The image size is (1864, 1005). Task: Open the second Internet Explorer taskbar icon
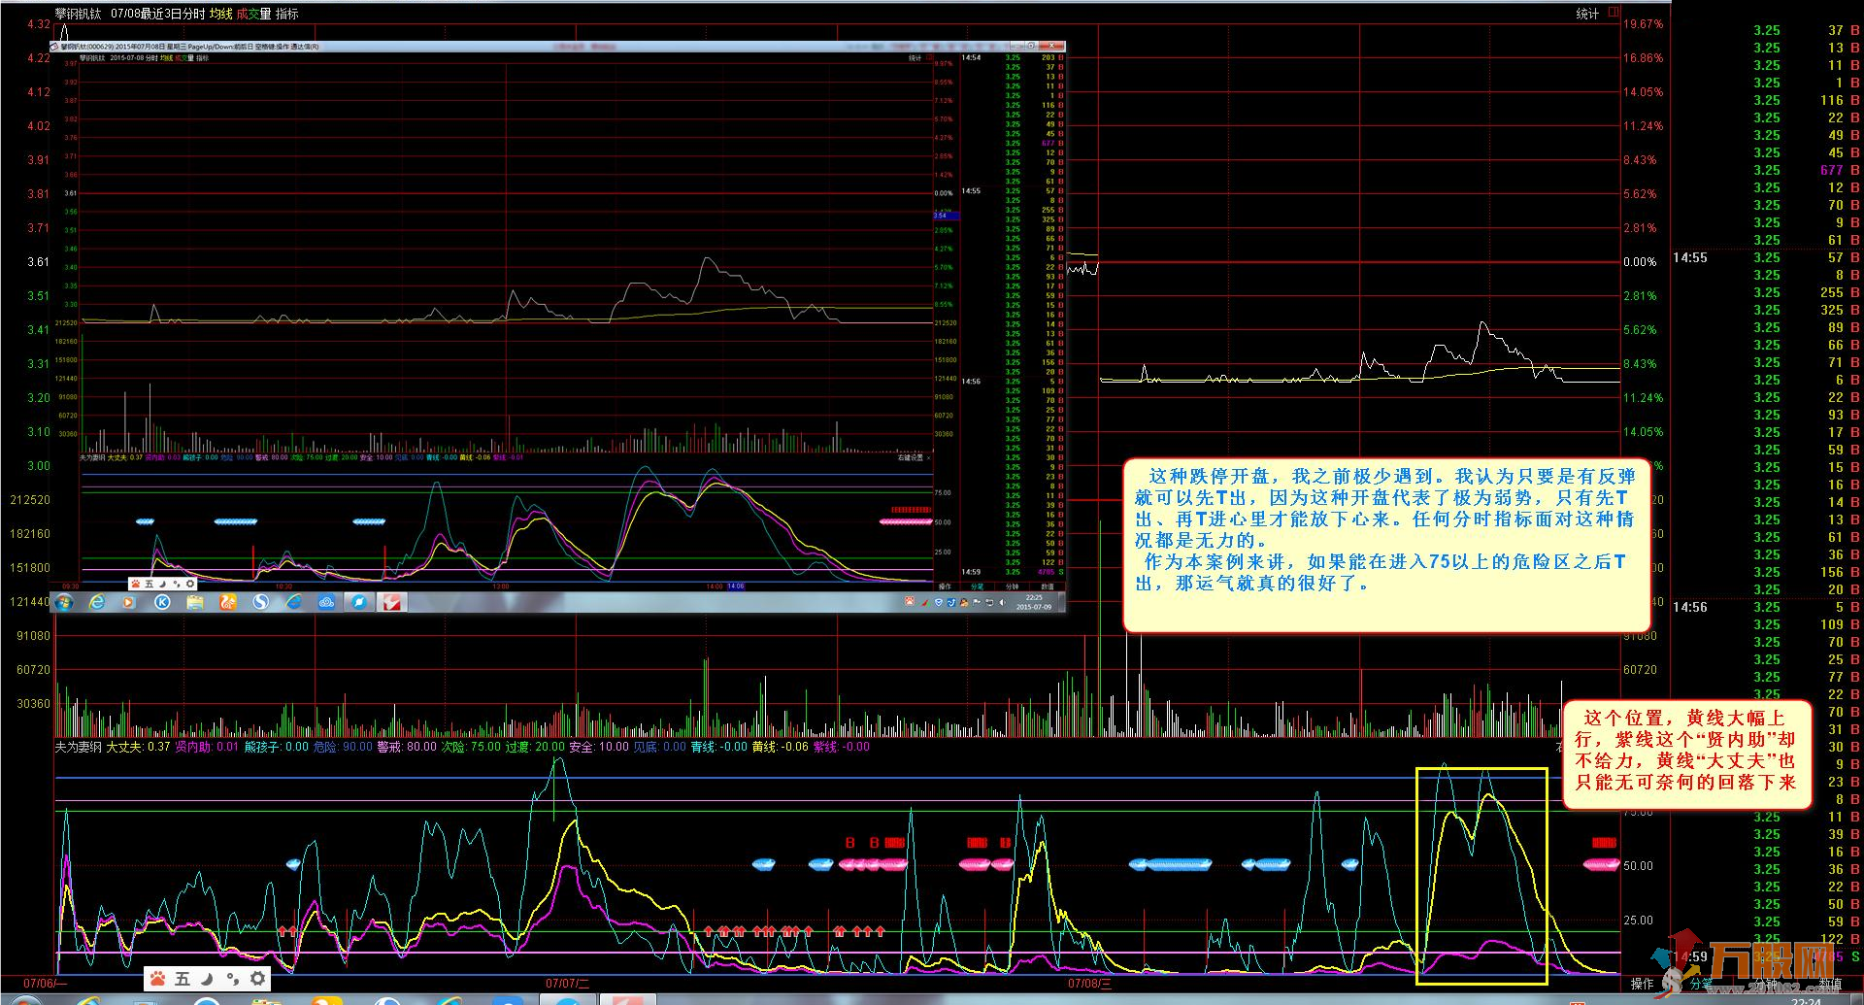(293, 602)
